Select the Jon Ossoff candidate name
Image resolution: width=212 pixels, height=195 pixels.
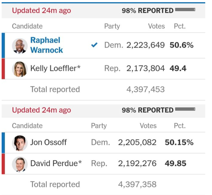[48, 142]
